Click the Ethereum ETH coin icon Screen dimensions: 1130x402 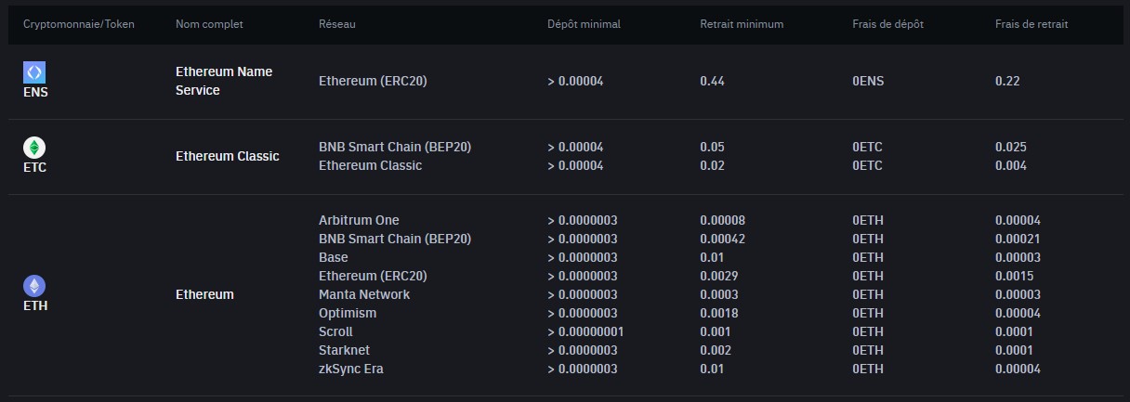click(x=34, y=286)
